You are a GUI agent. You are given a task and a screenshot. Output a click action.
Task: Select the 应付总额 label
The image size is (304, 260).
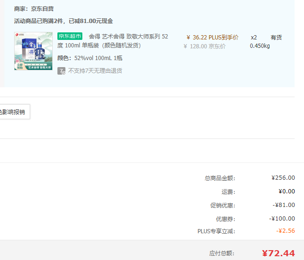[222, 253]
